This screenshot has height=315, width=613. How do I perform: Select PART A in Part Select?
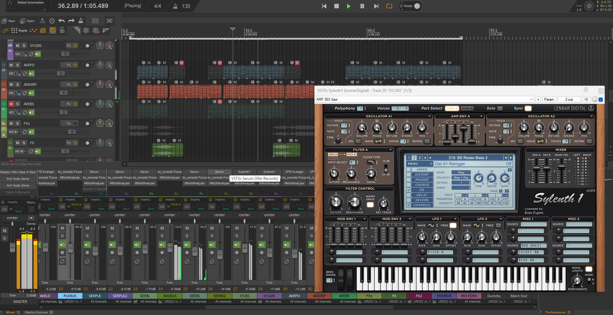pyautogui.click(x=452, y=108)
